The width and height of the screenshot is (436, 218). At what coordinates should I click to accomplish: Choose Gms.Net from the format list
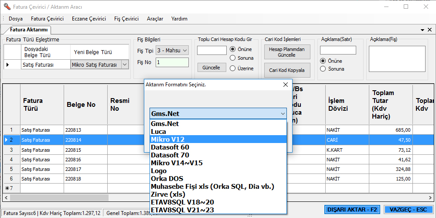point(218,123)
